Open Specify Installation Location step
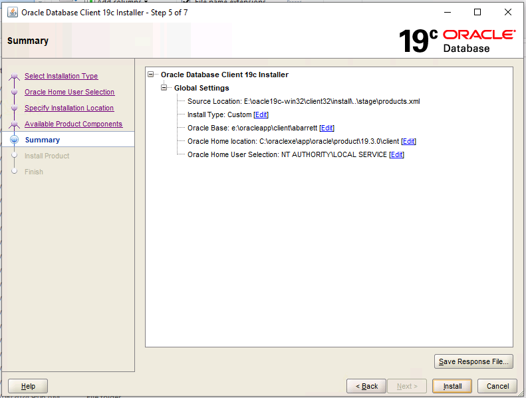This screenshot has width=526, height=398. (69, 108)
